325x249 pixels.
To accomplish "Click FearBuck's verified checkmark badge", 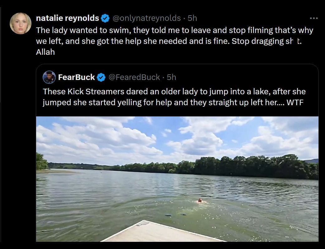I will [x=101, y=77].
